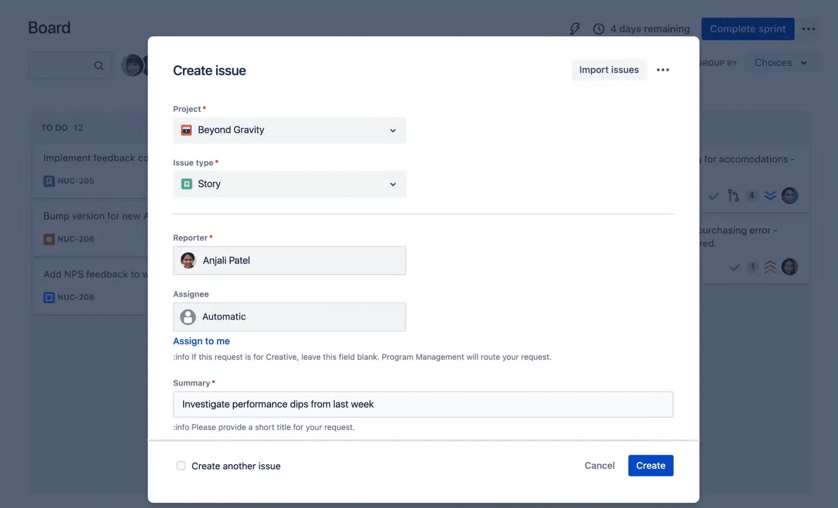Click the NUC-206 bug type icon
This screenshot has height=508, width=838.
tap(49, 239)
